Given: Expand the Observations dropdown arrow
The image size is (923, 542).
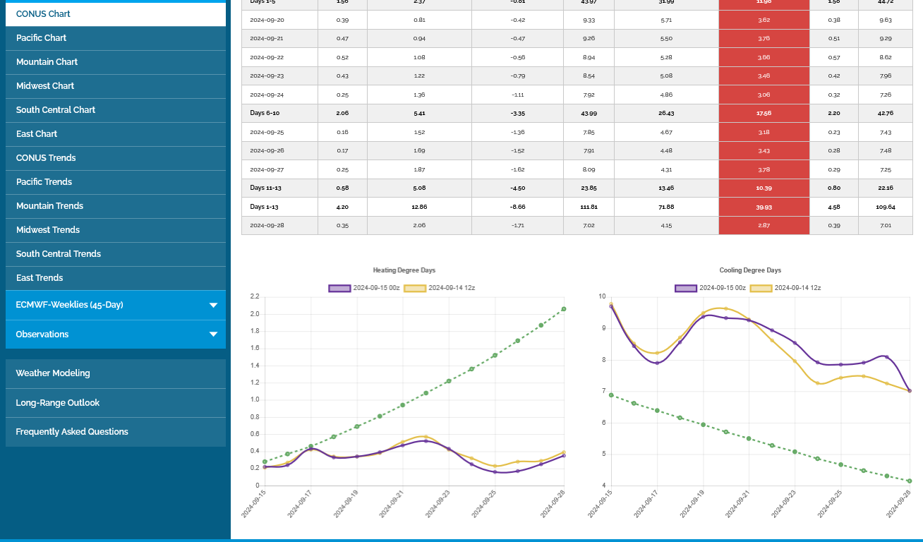Looking at the screenshot, I should pyautogui.click(x=213, y=335).
